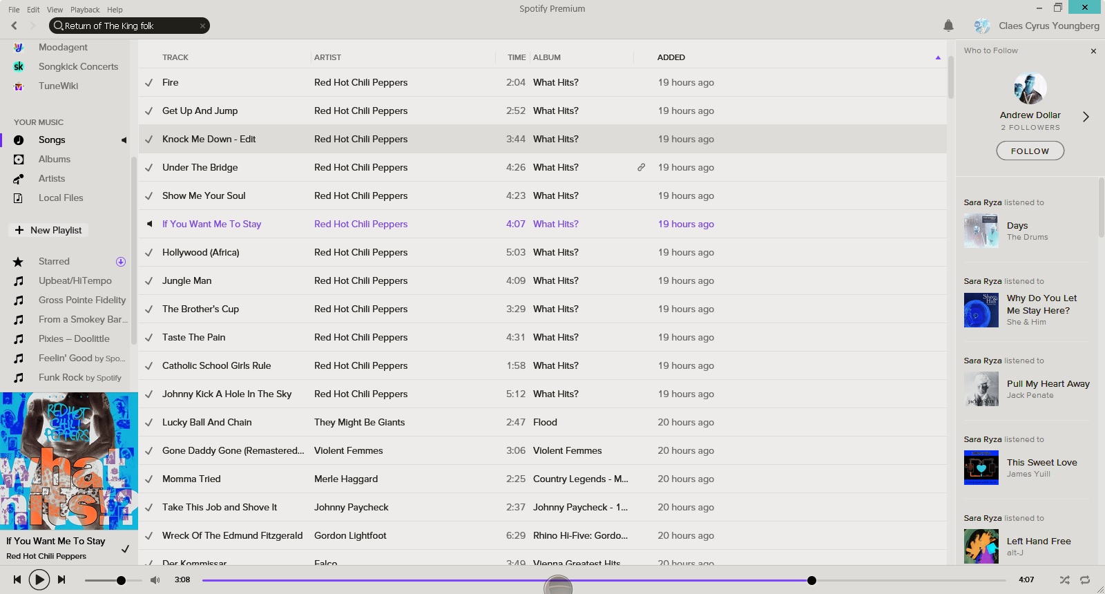
Task: Sort by the TRACK column header
Action: [x=175, y=57]
